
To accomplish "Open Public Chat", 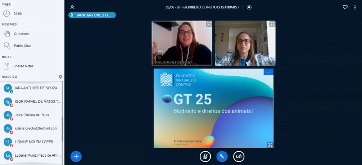I will click(x=22, y=46).
